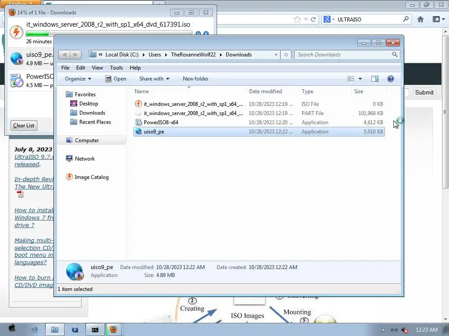Click the ISO File icon in file list
The height and width of the screenshot is (336, 449).
click(138, 104)
